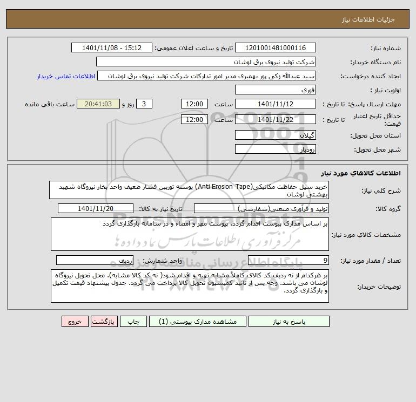This screenshot has height=402, width=416.
Task: Click the جزئیات اطلاعات نیاز header title
Action: (368, 19)
